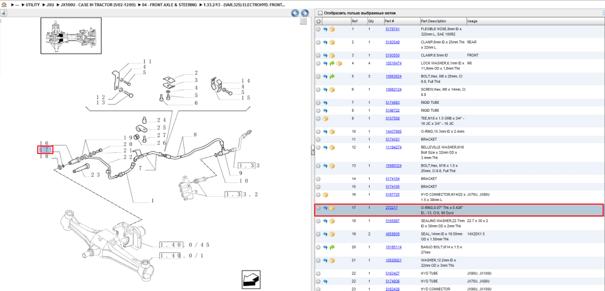This screenshot has width=605, height=291.
Task: Open reference 1.40.0/1 in the diagram
Action: [x=181, y=255]
